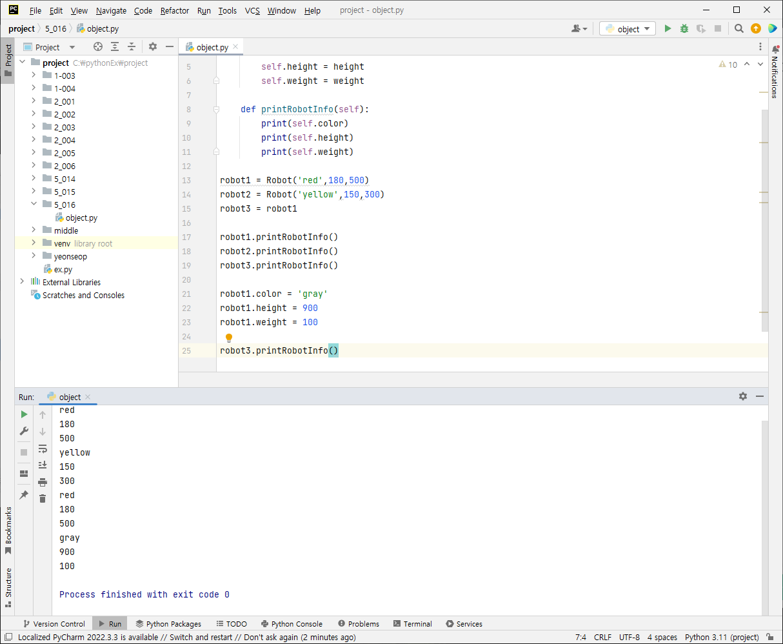Open Version Control tool window
Screen dimensions: 783x644
coord(54,624)
